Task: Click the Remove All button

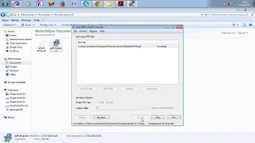Action: tap(151, 89)
